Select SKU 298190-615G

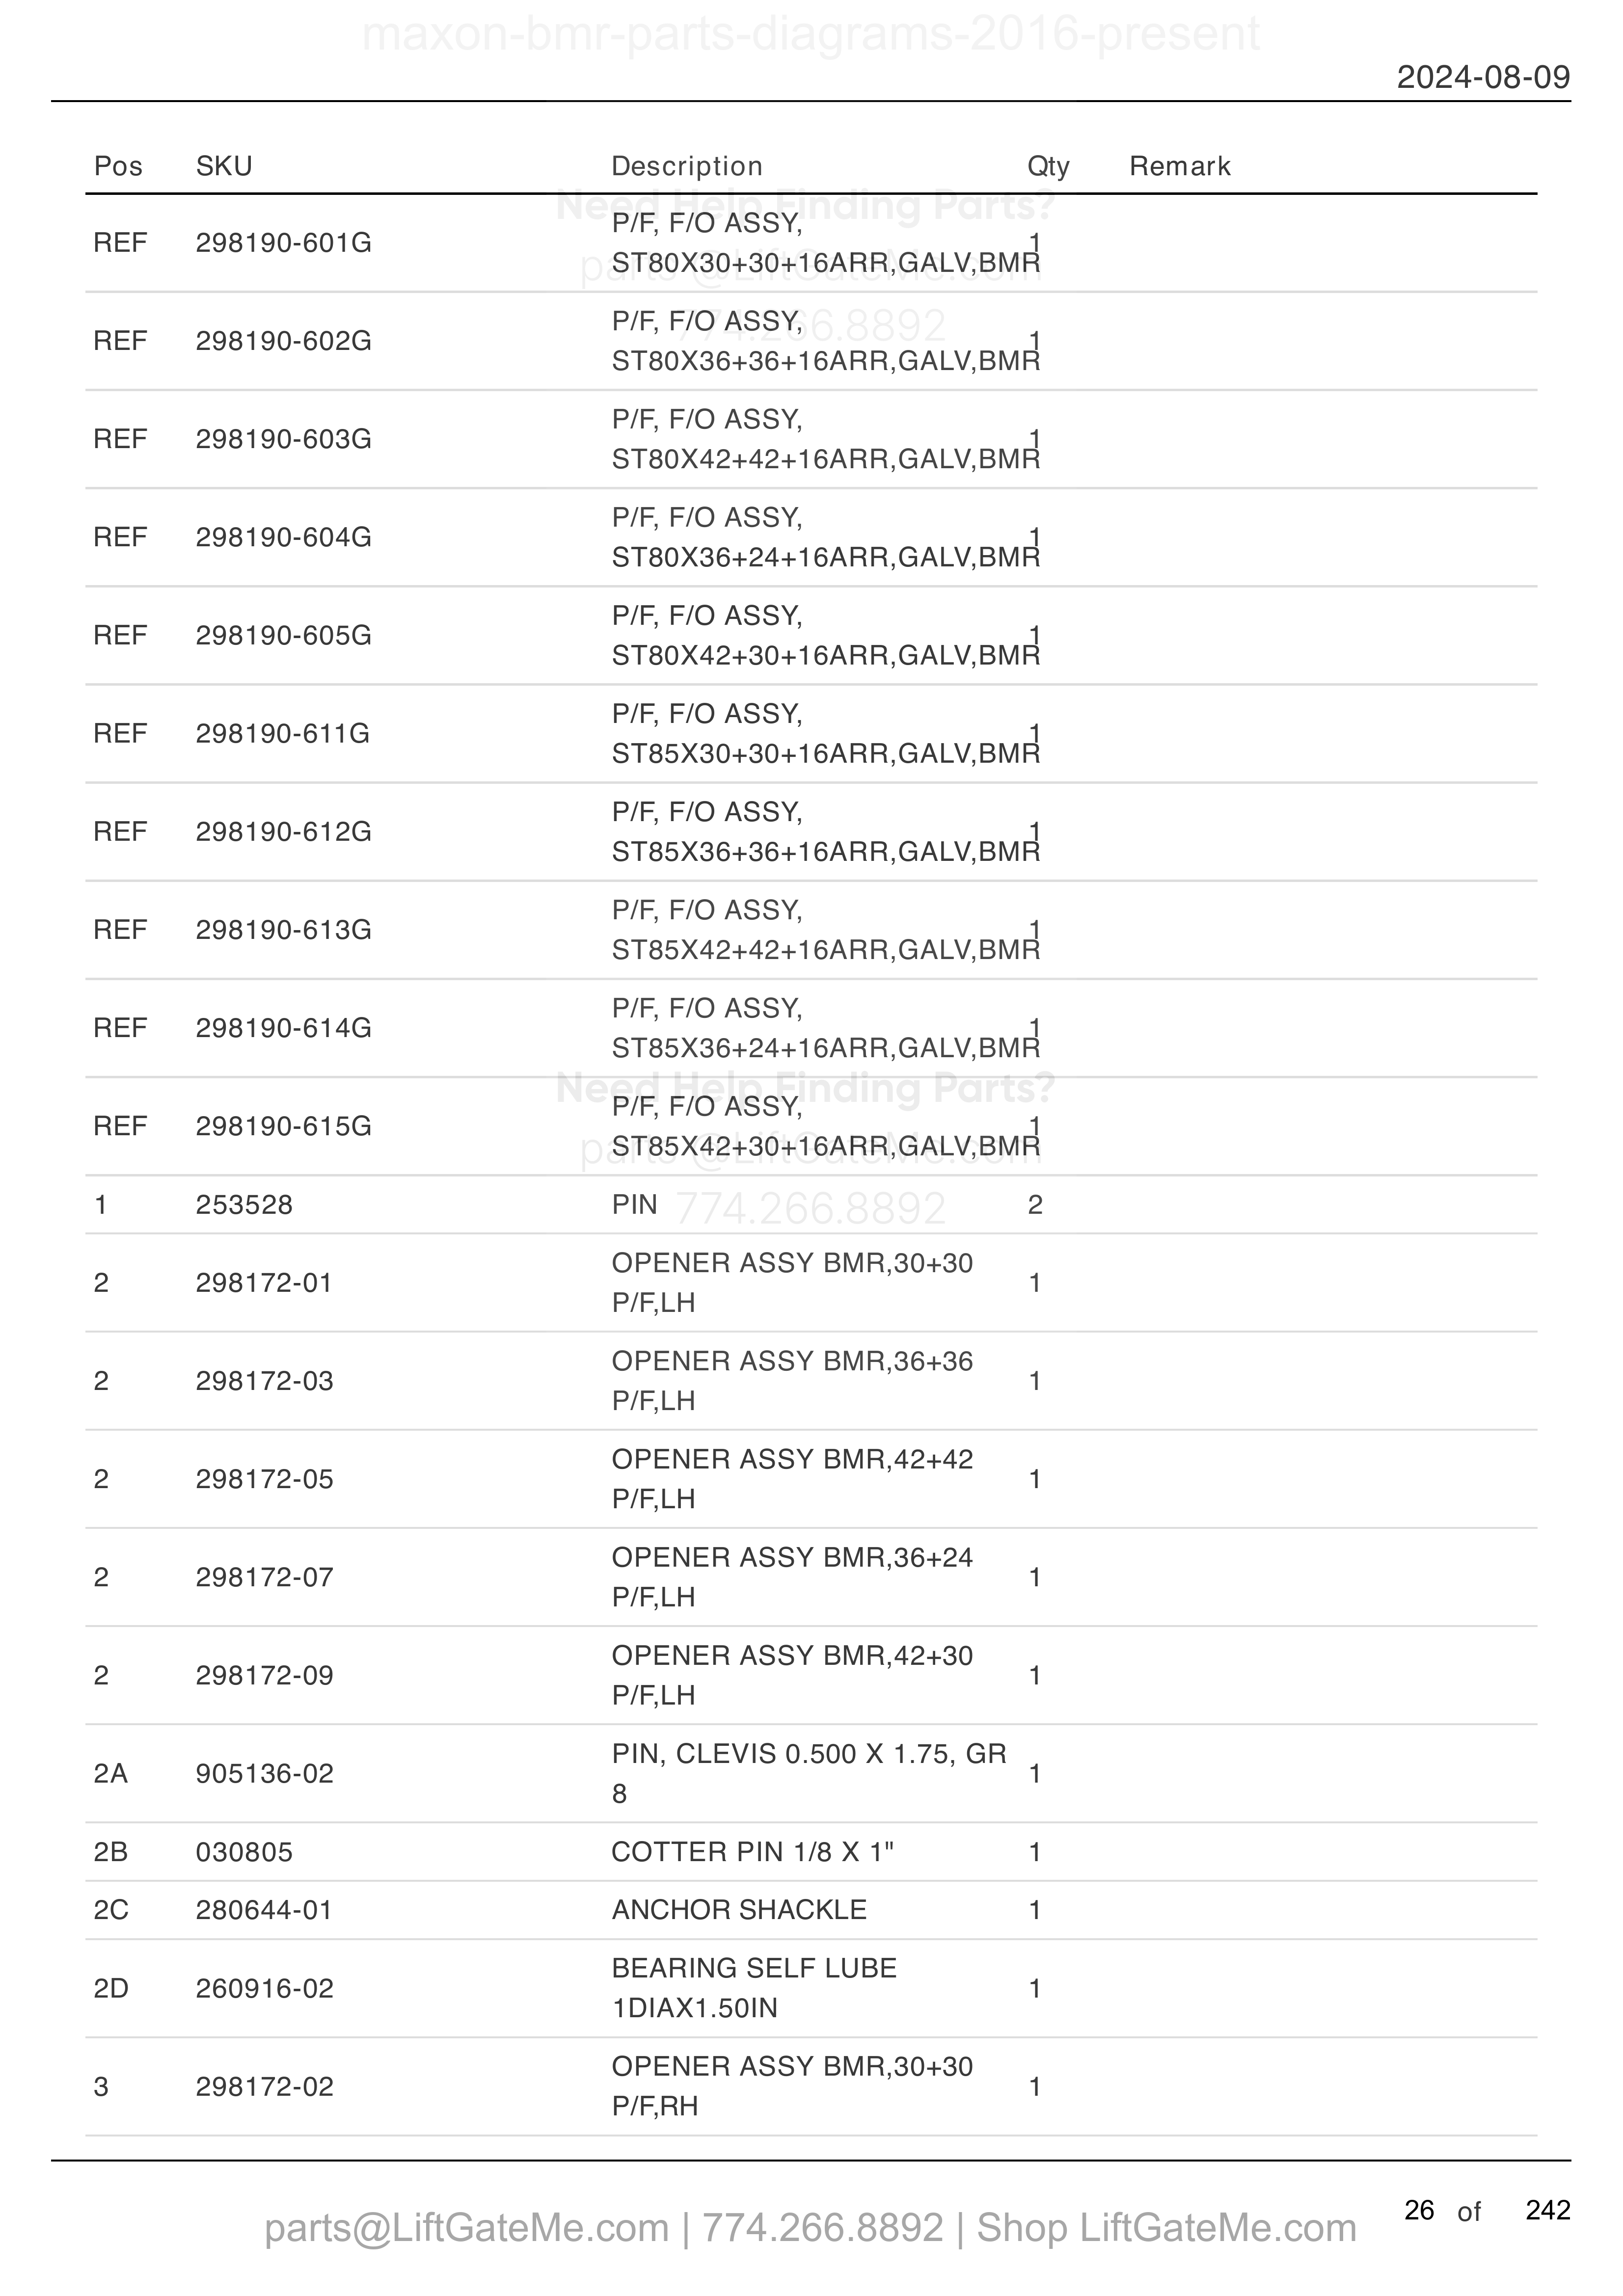[x=283, y=1126]
